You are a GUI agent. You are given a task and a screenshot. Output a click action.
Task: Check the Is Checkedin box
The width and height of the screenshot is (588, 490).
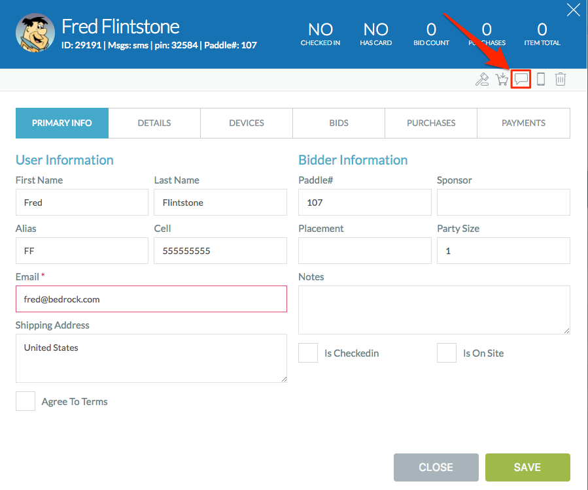[307, 353]
